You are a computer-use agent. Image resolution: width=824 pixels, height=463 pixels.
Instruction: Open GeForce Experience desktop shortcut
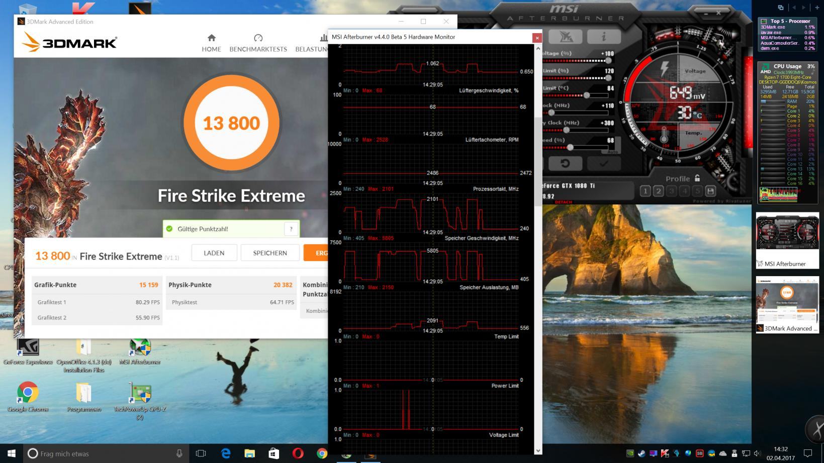click(x=28, y=352)
